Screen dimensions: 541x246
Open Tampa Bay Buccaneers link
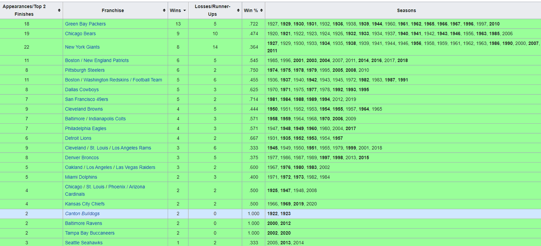tap(90, 233)
